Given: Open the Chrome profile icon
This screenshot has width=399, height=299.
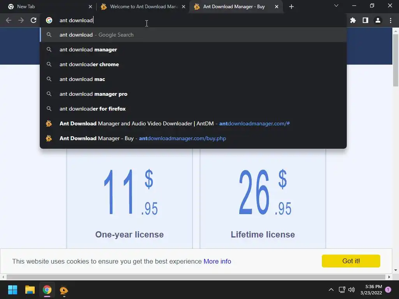Looking at the screenshot, I should (x=378, y=20).
